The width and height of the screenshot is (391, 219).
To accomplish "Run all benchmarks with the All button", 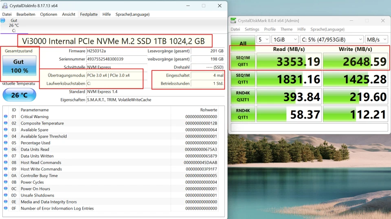I will point(243,43).
